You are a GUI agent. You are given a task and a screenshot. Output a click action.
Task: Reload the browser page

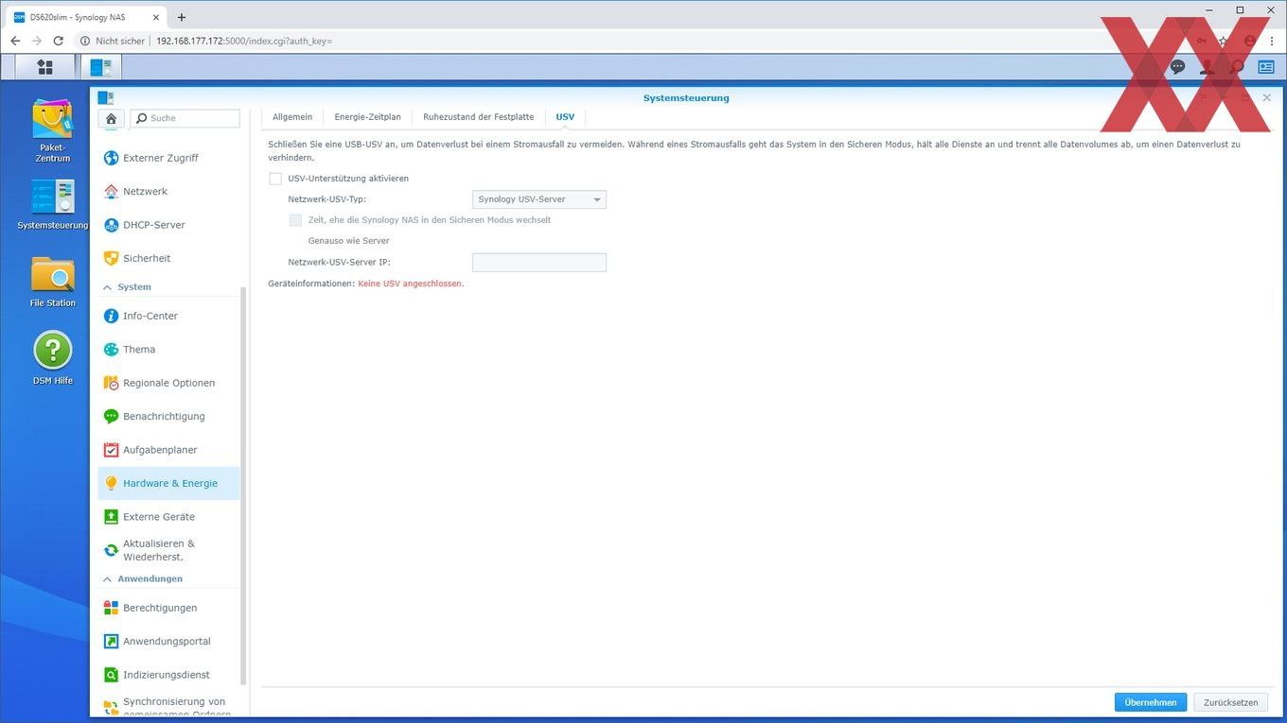click(58, 41)
